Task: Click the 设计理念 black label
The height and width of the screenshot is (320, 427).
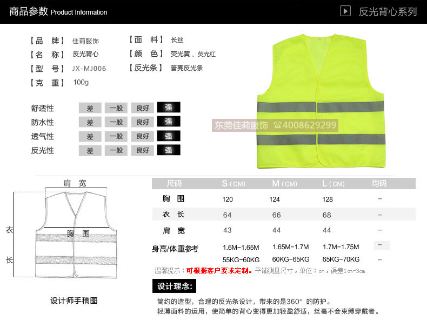Action: pyautogui.click(x=174, y=286)
